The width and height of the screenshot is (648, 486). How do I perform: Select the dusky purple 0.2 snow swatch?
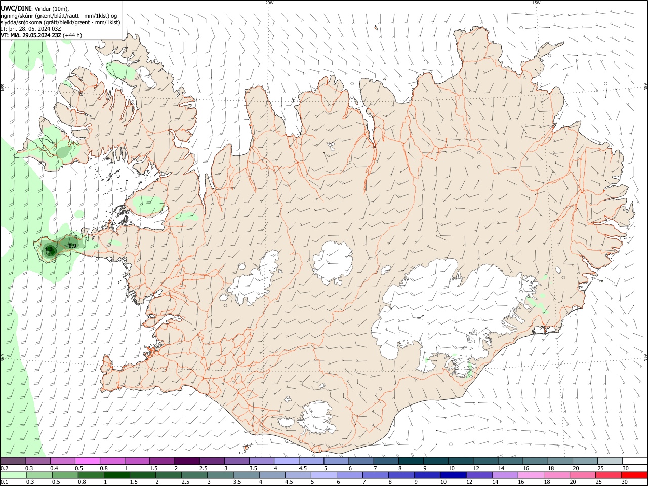point(13,461)
